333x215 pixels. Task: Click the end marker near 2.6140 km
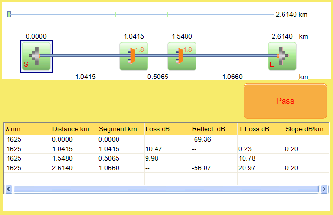point(274,14)
